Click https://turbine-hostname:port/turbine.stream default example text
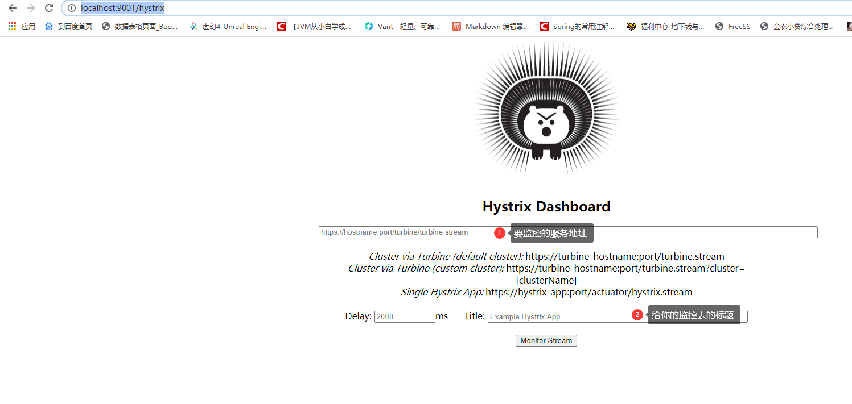 tap(625, 256)
